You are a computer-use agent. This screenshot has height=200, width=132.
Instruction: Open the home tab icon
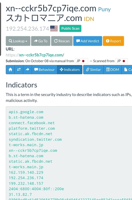point(10,70)
